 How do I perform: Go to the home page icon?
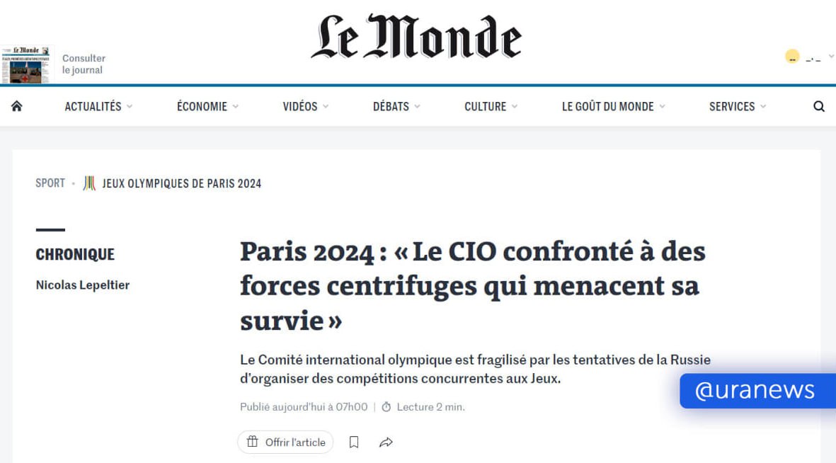pyautogui.click(x=16, y=106)
